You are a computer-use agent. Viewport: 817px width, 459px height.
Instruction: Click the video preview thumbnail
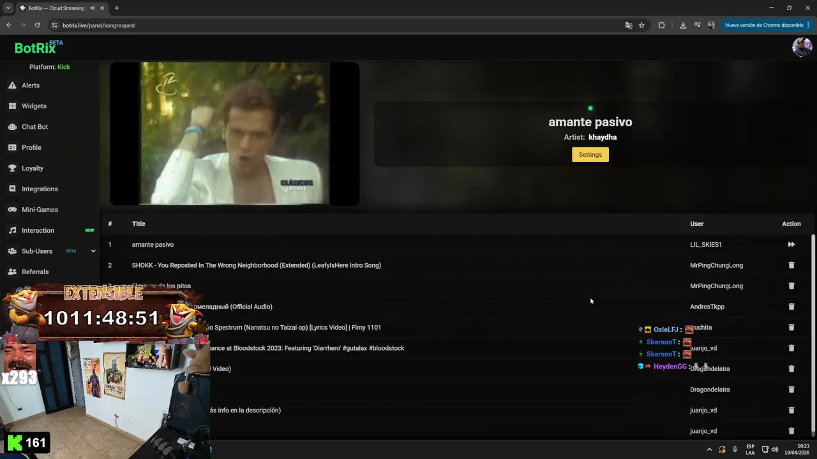tap(234, 133)
